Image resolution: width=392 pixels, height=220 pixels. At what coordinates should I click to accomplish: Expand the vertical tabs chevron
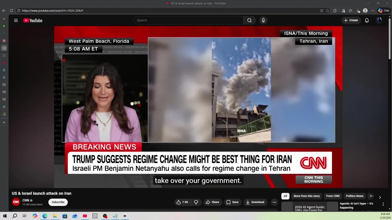(4, 19)
